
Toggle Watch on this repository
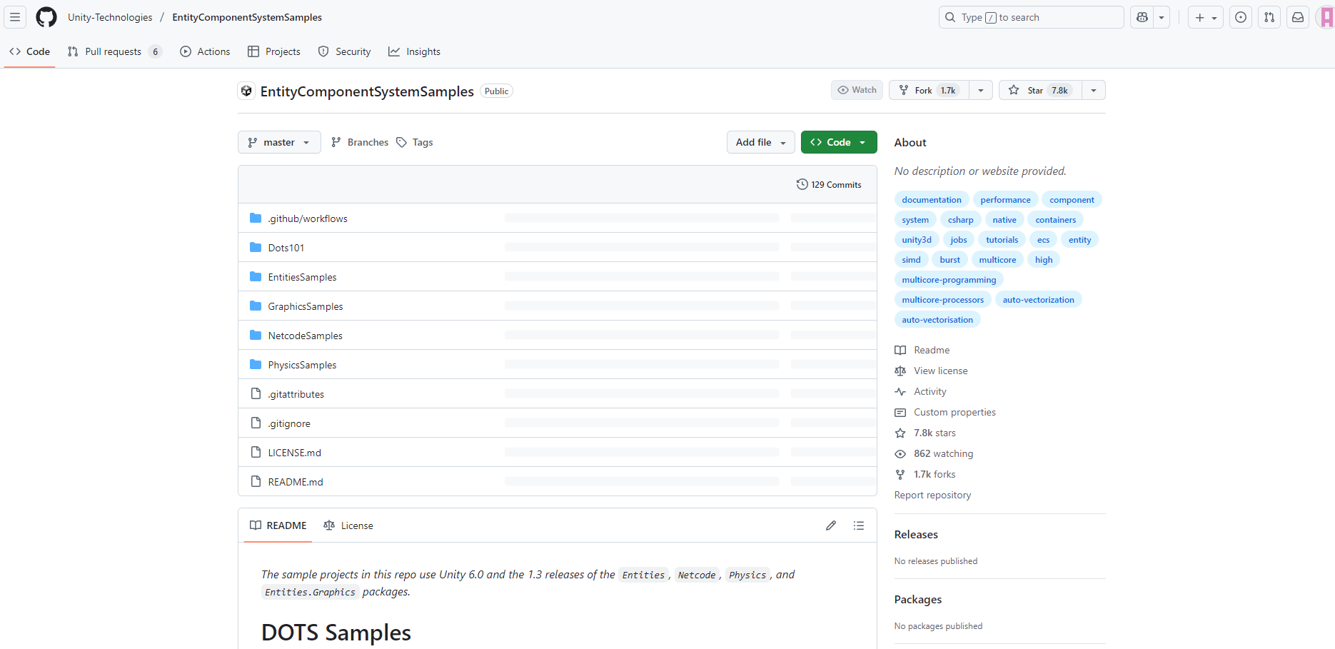click(x=857, y=90)
